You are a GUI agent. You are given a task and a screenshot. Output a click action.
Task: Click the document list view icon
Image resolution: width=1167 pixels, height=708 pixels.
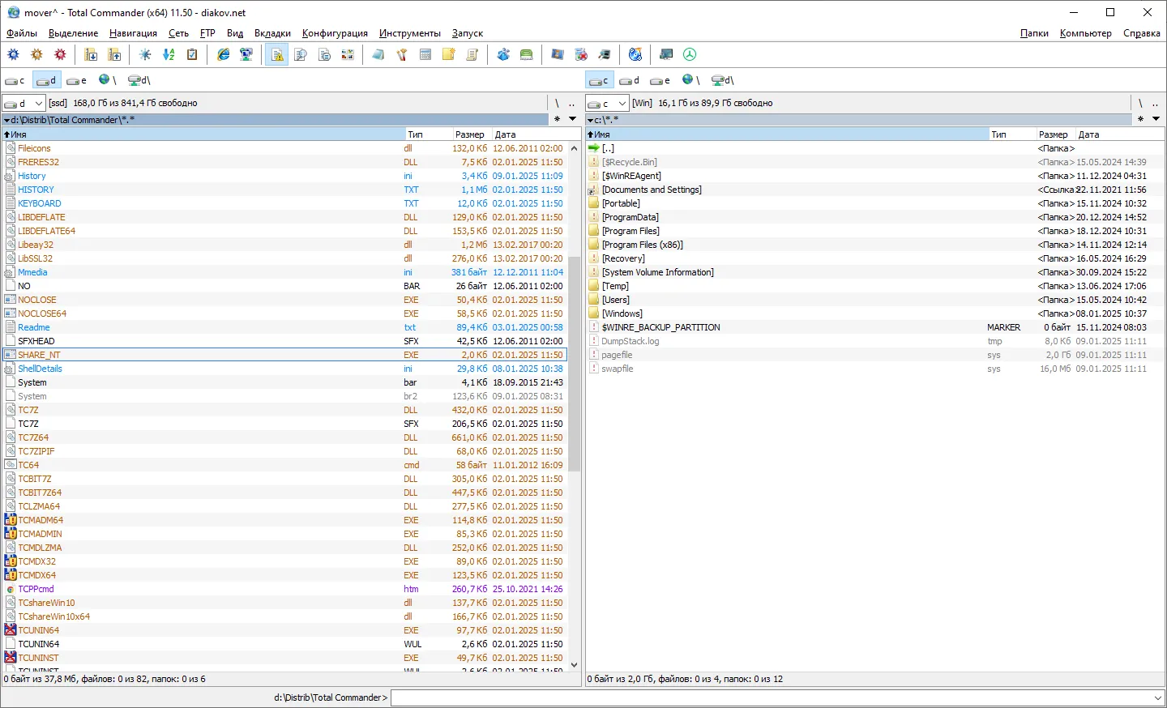(324, 54)
